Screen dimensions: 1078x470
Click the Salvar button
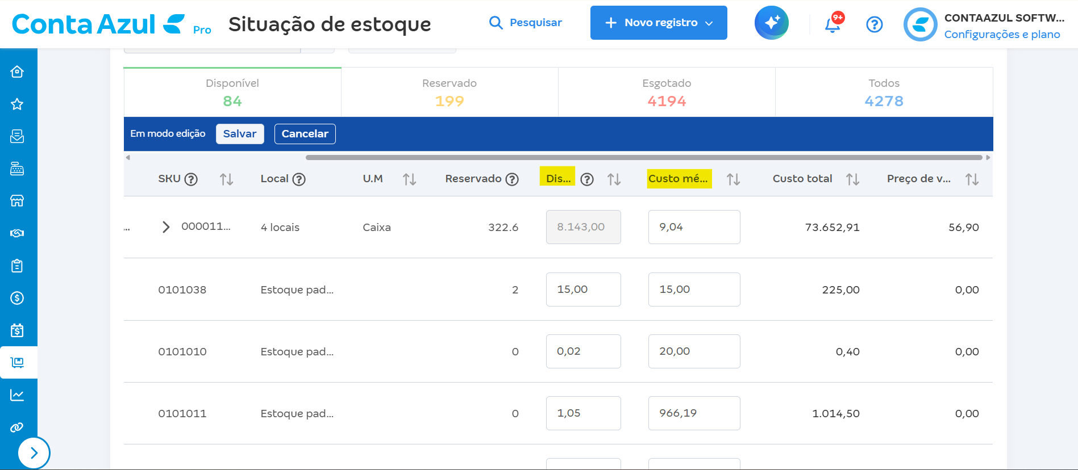(x=240, y=134)
